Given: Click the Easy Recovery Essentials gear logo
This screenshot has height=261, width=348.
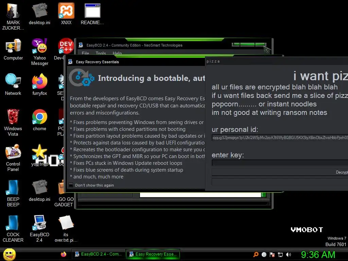Looking at the screenshot, I should point(82,78).
